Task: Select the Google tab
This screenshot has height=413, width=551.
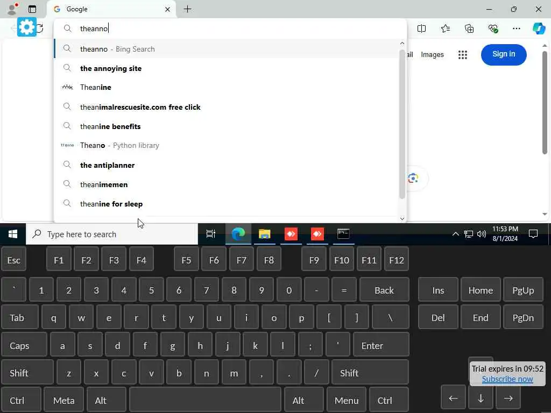Action: click(x=111, y=9)
